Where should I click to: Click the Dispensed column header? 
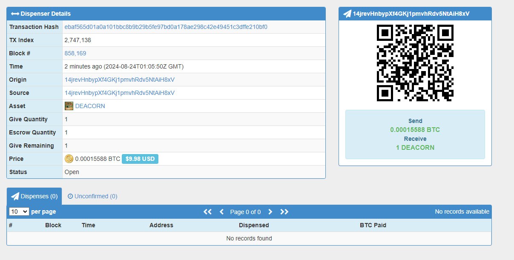point(254,225)
